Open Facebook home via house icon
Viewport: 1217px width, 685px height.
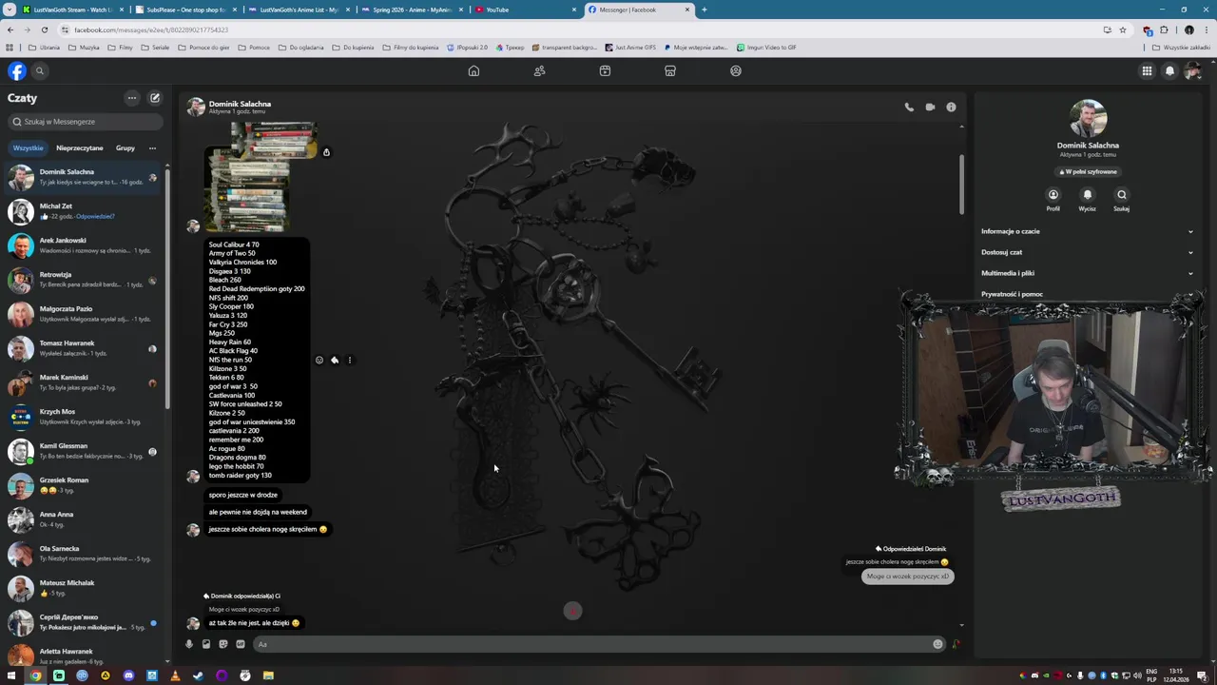[473, 71]
